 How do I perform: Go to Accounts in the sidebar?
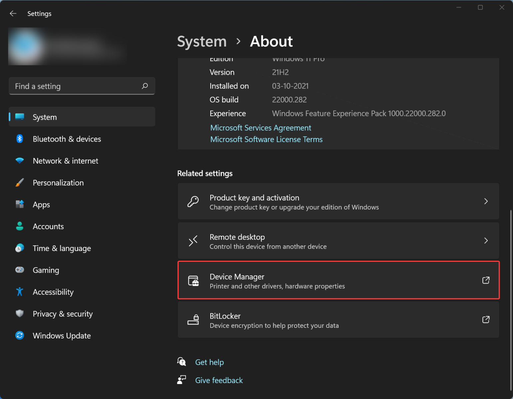click(x=82, y=226)
